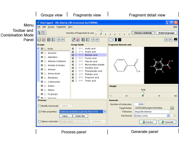
Task: Click the folder icon beside Amino Acids
Action: tap(45, 74)
